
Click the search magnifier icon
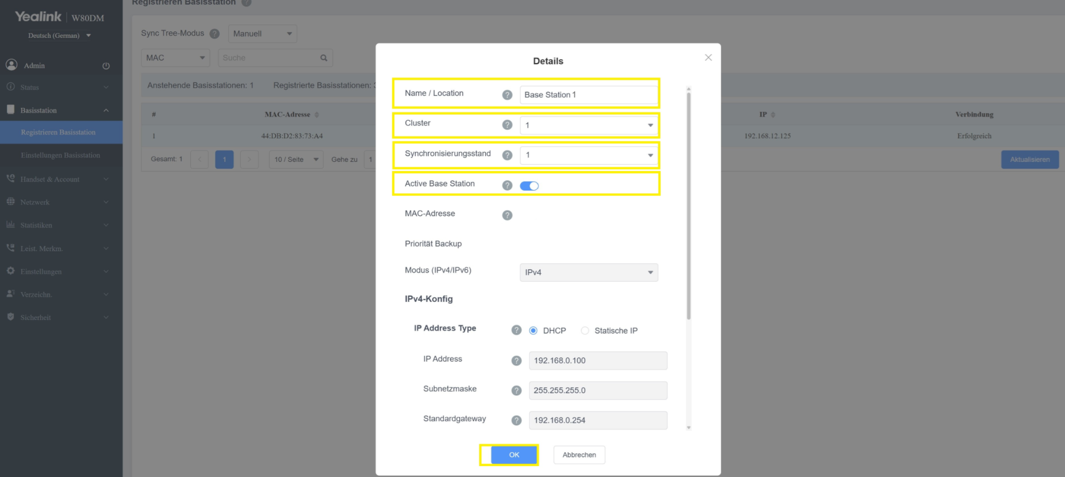324,58
